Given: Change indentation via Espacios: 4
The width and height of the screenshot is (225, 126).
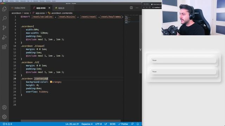Looking at the screenshot, I should coord(87,124).
